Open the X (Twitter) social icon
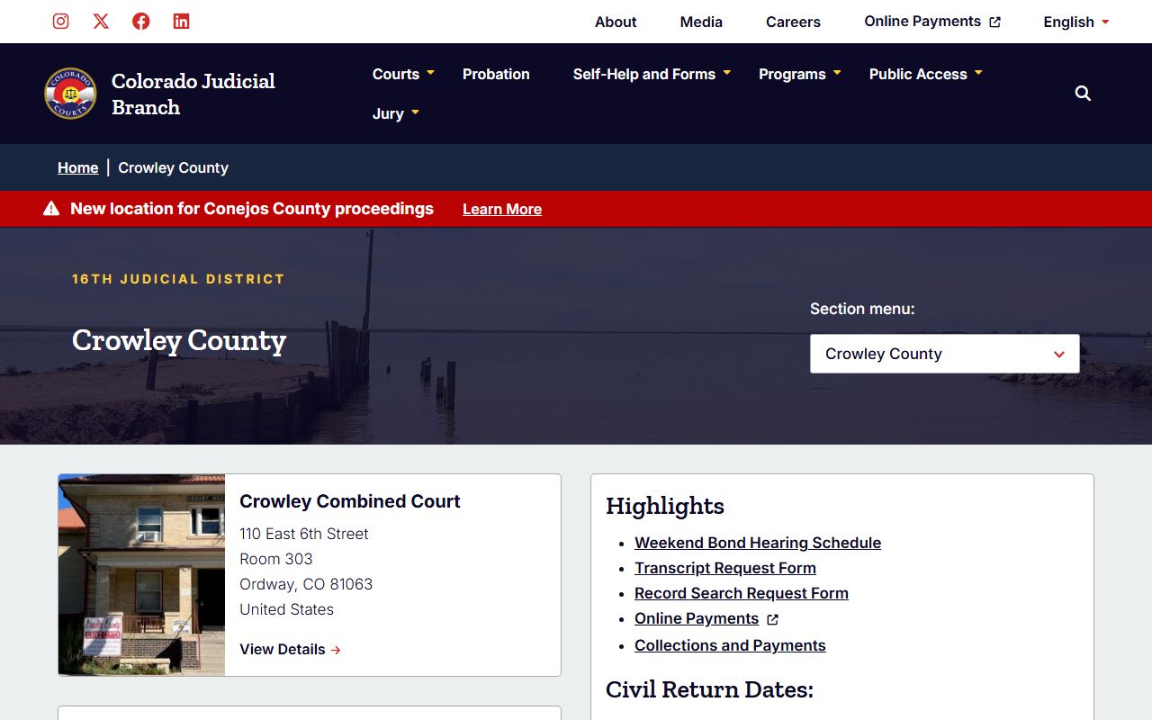The height and width of the screenshot is (720, 1152). (x=101, y=22)
